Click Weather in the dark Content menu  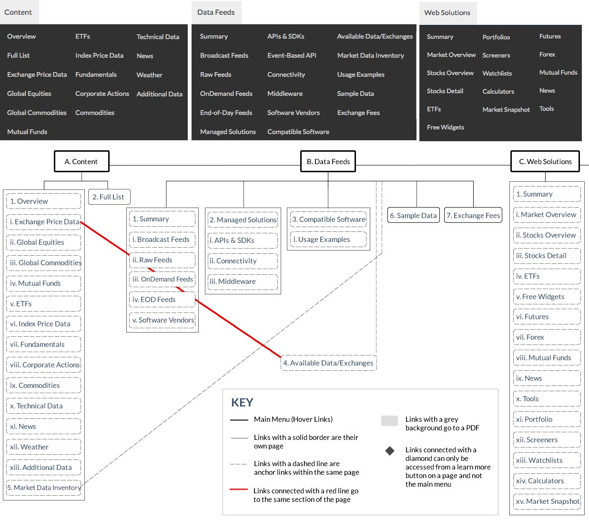[x=149, y=75]
